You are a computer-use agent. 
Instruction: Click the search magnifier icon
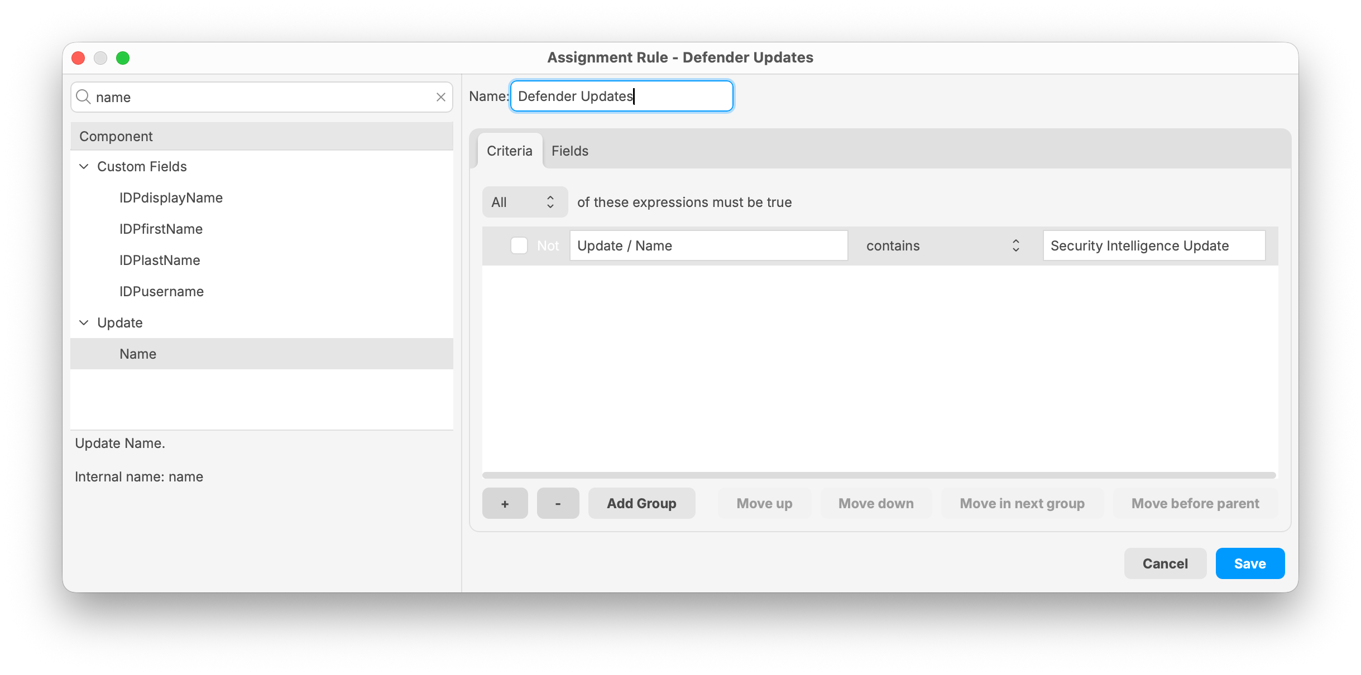(x=83, y=97)
